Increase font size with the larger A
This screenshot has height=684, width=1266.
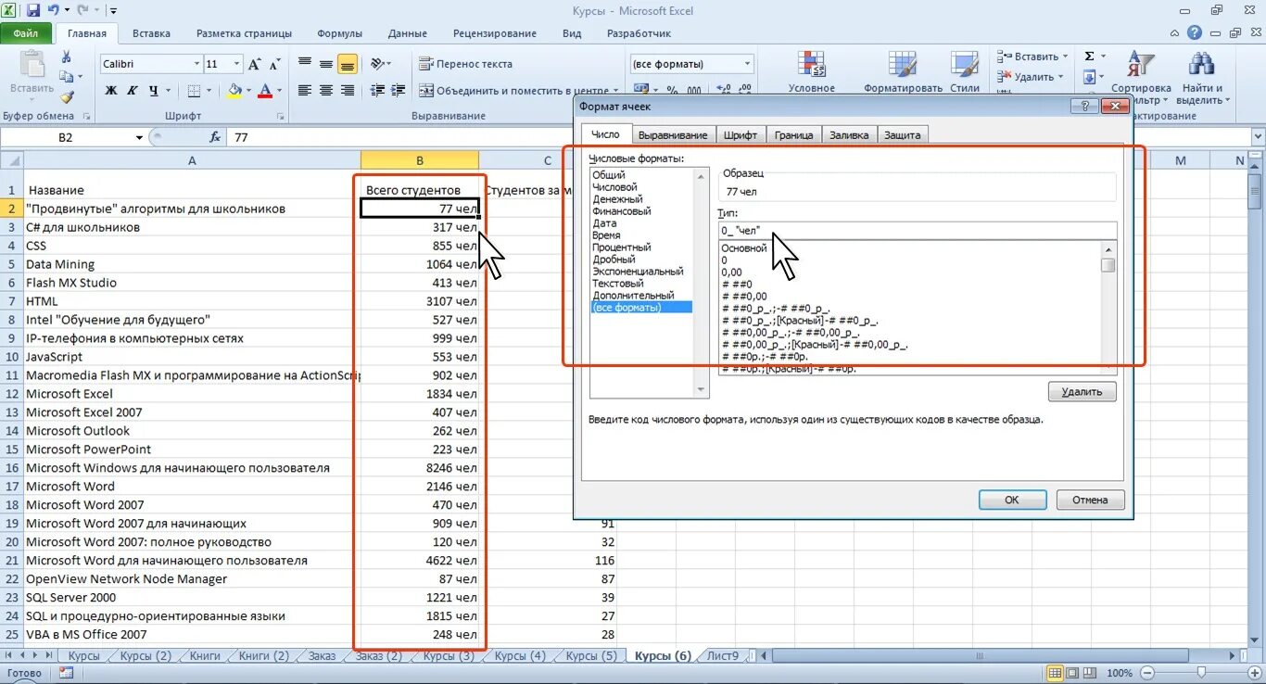point(253,64)
